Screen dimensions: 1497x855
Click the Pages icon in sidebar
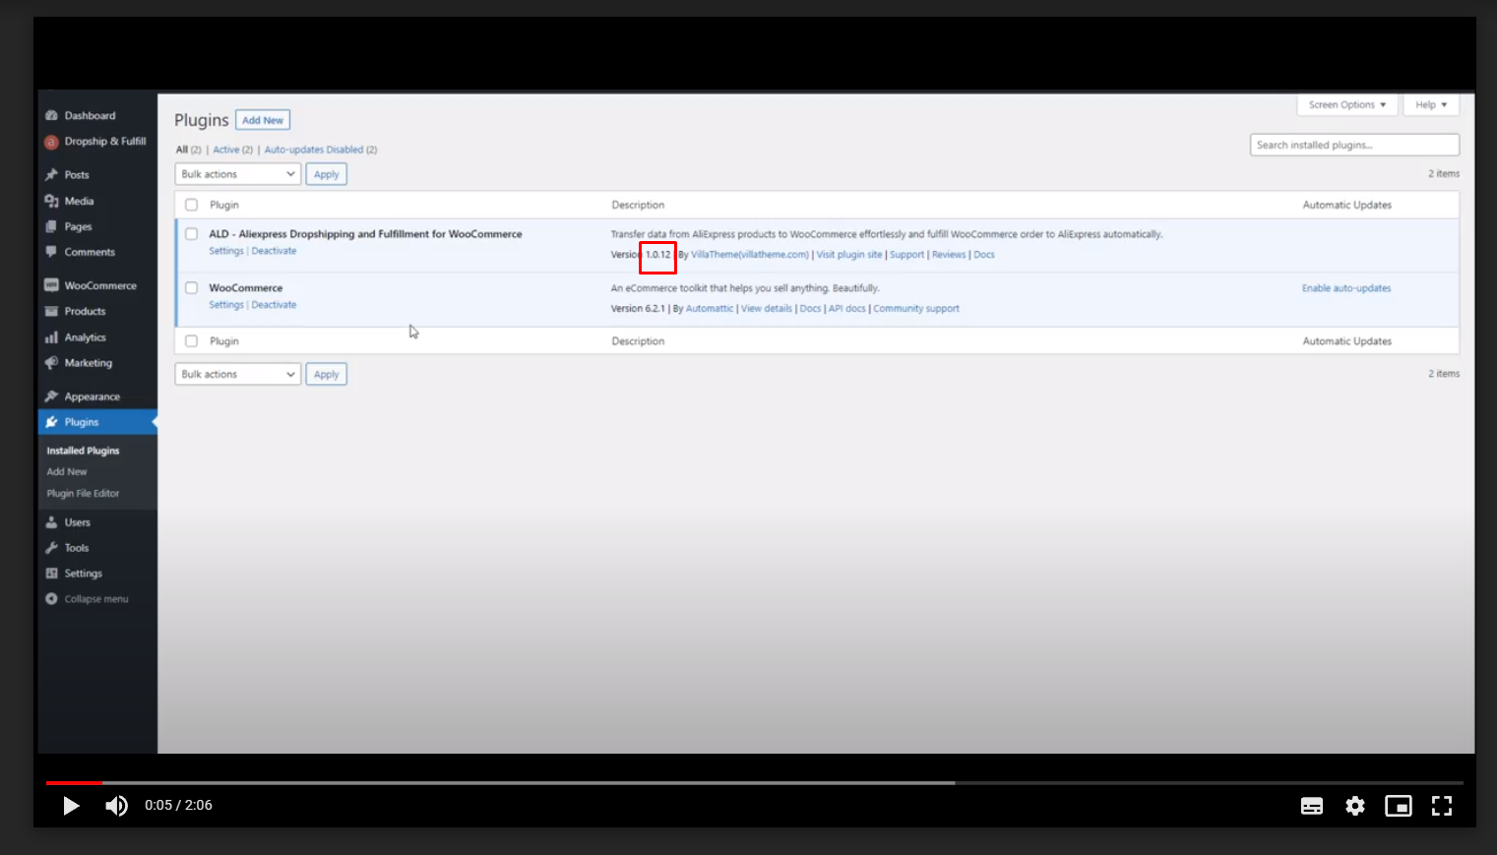[x=51, y=226]
